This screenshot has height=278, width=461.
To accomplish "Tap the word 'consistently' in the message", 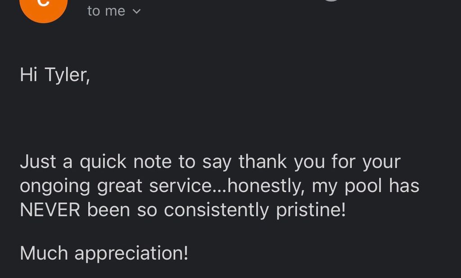I will 216,211.
